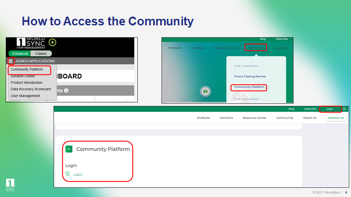The height and width of the screenshot is (197, 351).
Task: Click the green play icon beside 1WorldSync logo
Action: pyautogui.click(x=52, y=42)
